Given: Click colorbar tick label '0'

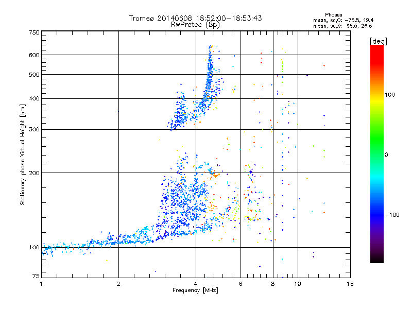Looking at the screenshot, I should point(386,155).
